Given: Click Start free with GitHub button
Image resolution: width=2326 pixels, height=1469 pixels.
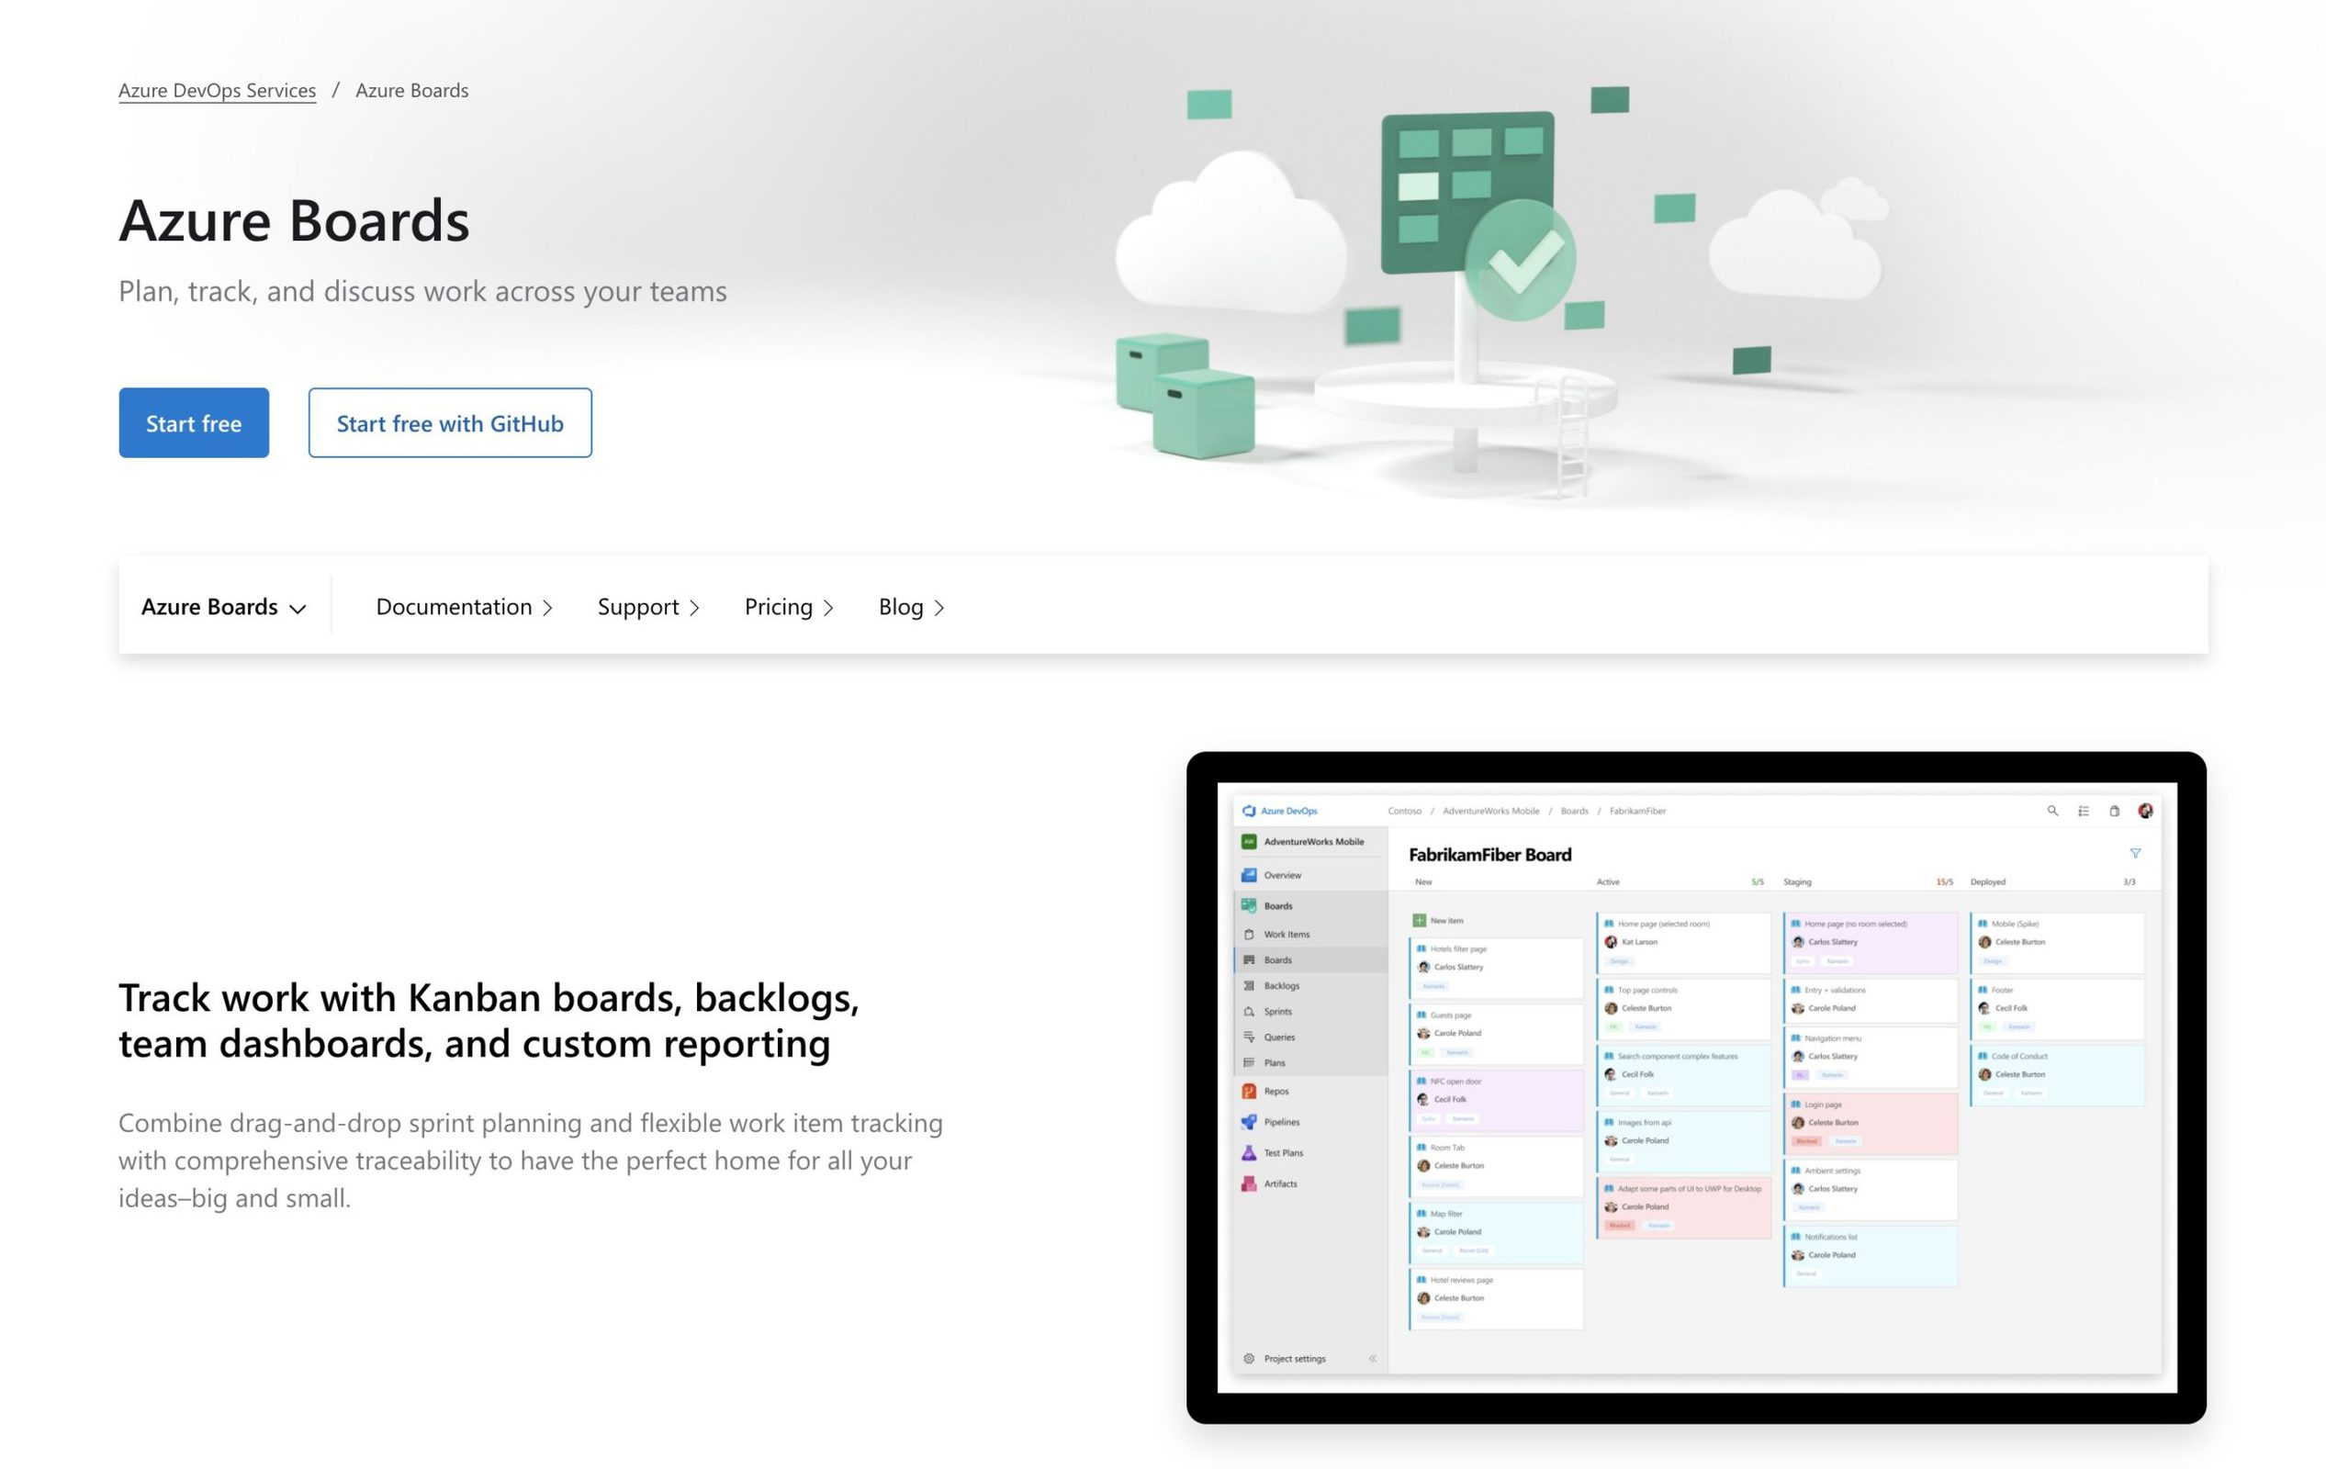Looking at the screenshot, I should [449, 420].
